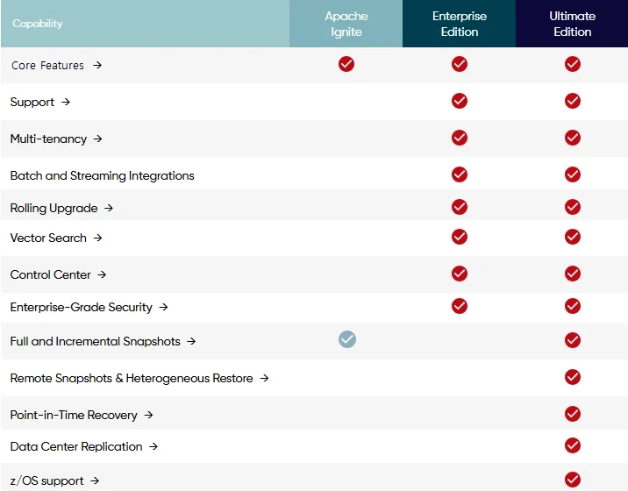Click the arrow beside Remote Snapshots & Heterogeneous Restore
The width and height of the screenshot is (628, 491).
tap(264, 378)
